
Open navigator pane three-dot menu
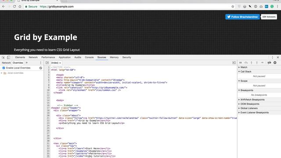(x=40, y=63)
